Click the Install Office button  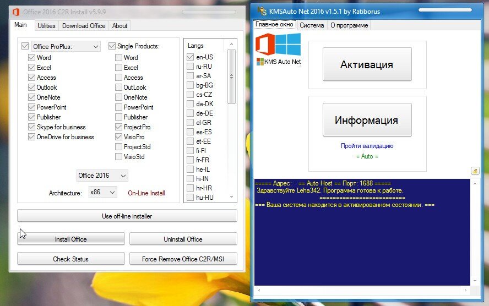[x=71, y=239]
